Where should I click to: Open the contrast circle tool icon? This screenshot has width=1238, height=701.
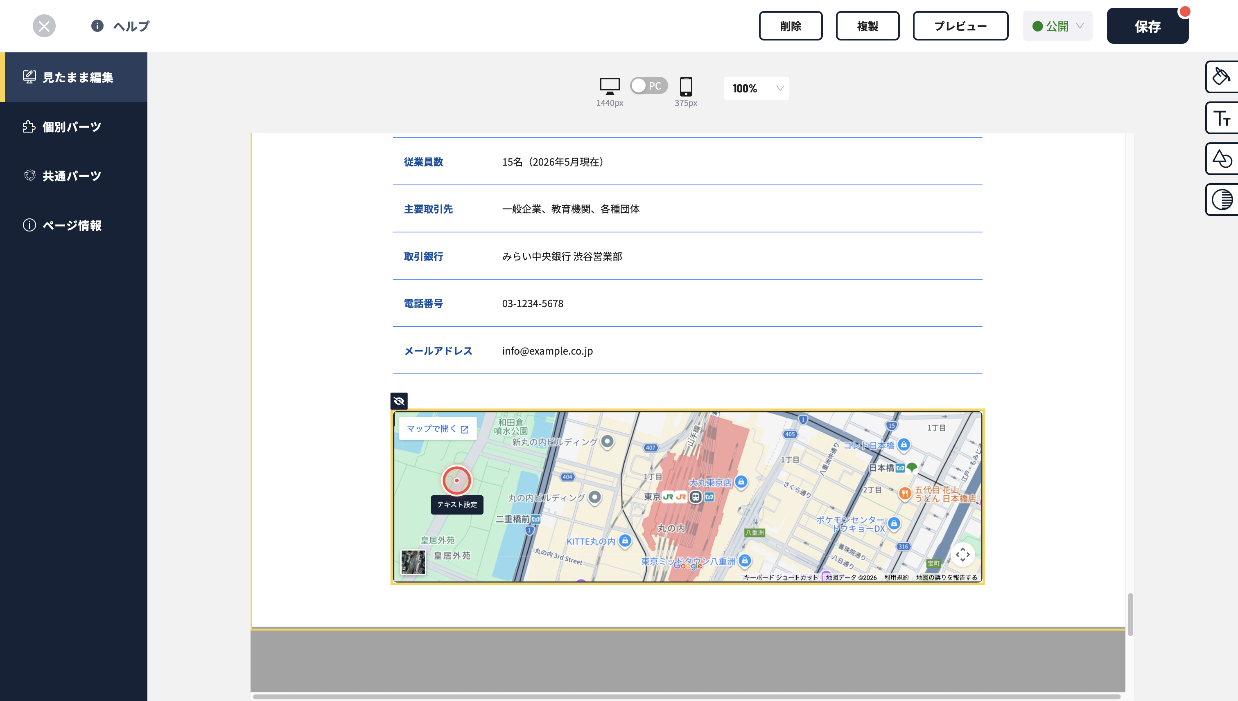coord(1222,199)
